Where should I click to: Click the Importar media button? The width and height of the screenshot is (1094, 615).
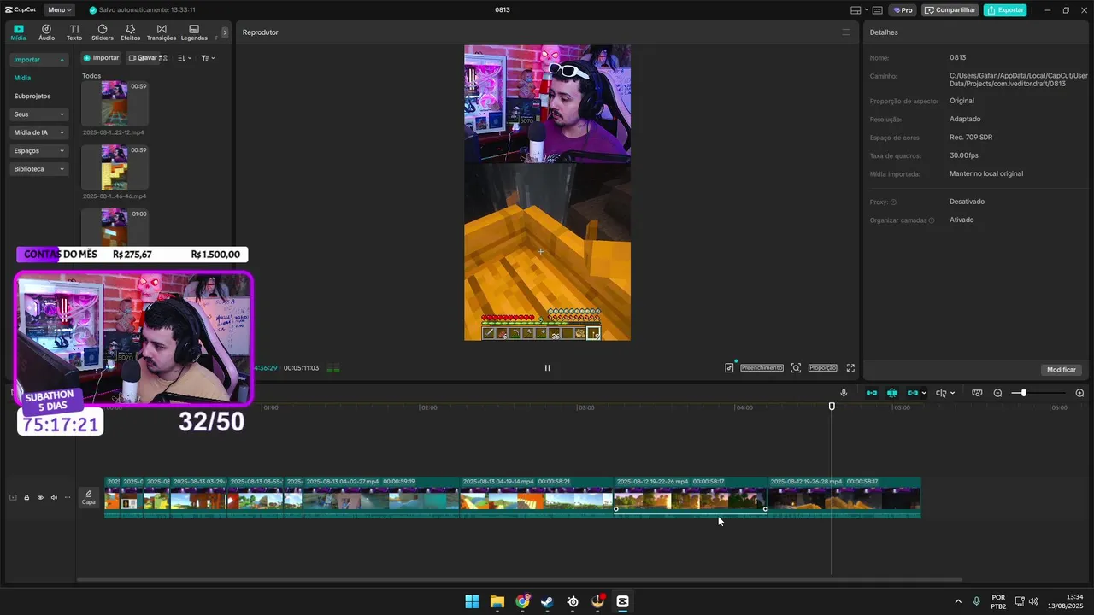click(101, 58)
